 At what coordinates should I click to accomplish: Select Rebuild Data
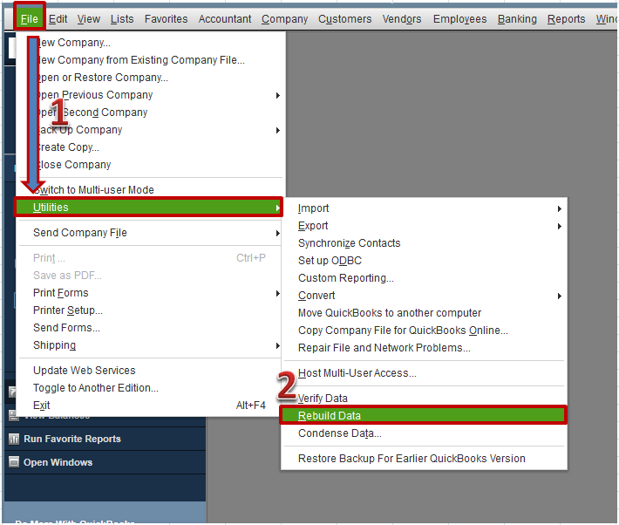click(424, 416)
